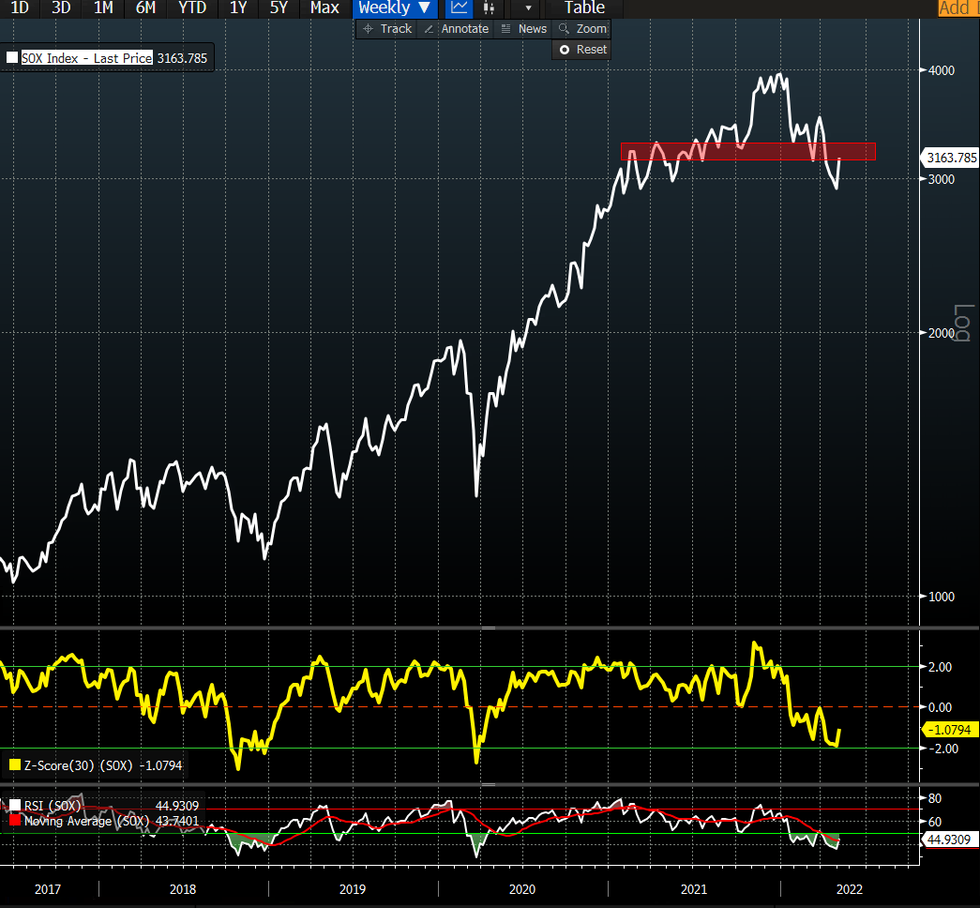Set the range to 3D
980x908 pixels.
pos(61,8)
